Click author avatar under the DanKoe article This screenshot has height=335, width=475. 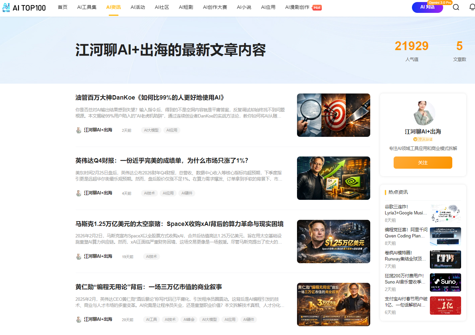79,130
